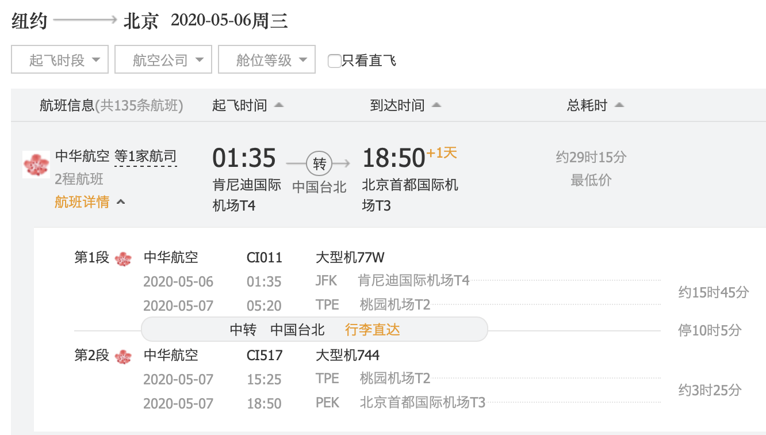Image resolution: width=766 pixels, height=435 pixels.
Task: Sort by arrival time arrow
Action: point(436,105)
